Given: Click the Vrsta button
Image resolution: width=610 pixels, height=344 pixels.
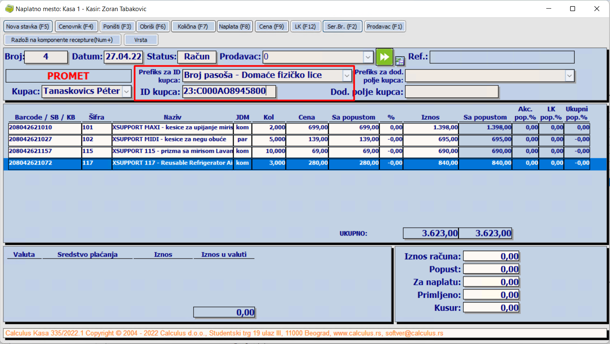Looking at the screenshot, I should [141, 40].
